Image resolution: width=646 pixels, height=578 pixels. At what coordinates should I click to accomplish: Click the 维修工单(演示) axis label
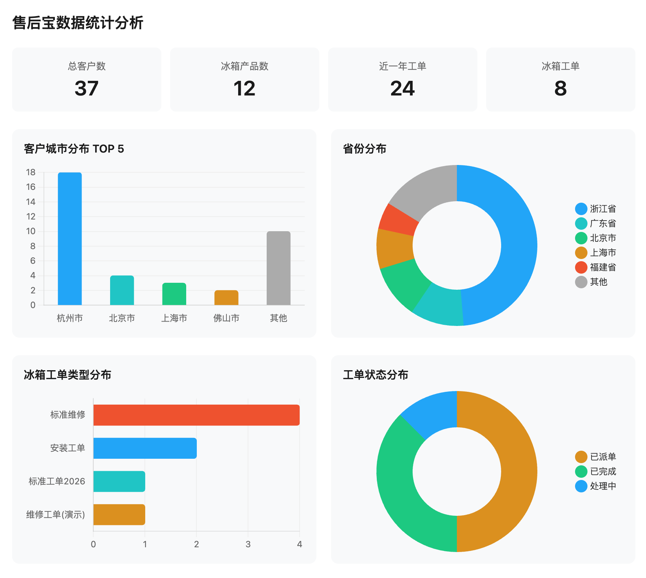[56, 515]
